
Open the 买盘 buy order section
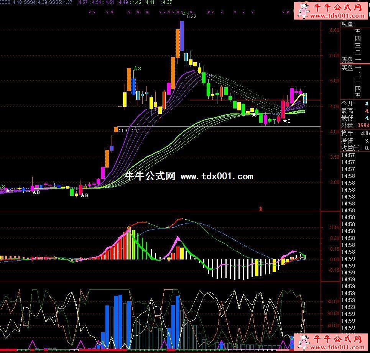tap(347, 68)
